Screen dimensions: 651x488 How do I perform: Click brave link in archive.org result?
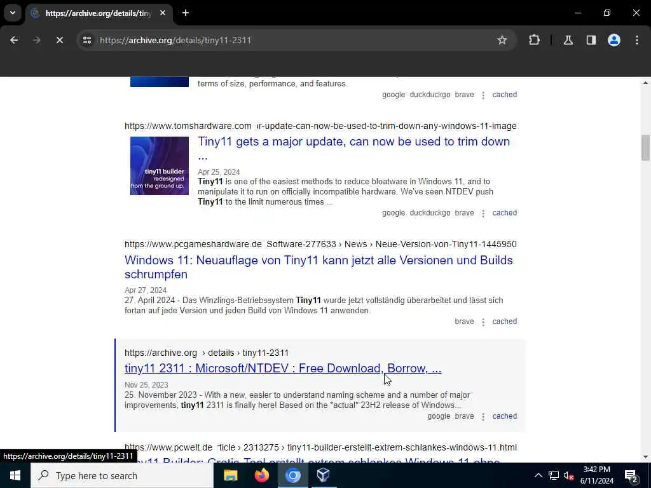click(464, 416)
